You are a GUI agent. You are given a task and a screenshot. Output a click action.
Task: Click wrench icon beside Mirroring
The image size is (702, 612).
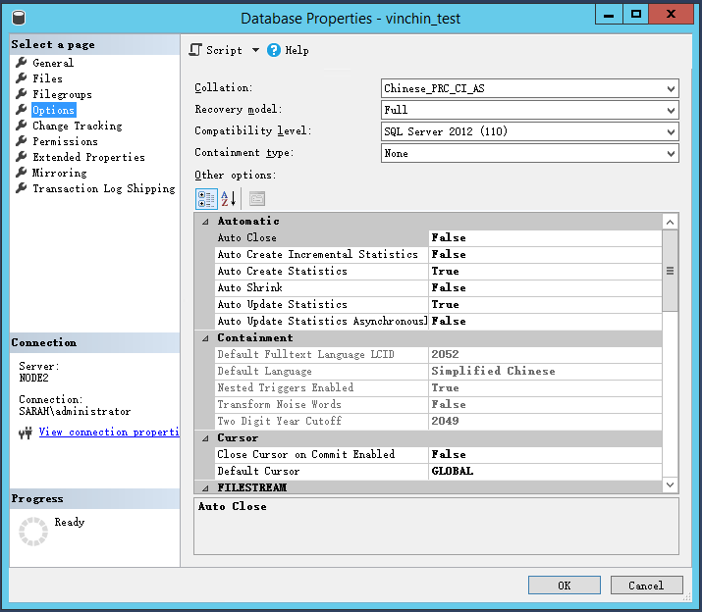21,173
